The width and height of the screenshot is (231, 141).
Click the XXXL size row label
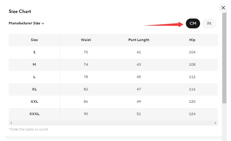(x=34, y=114)
